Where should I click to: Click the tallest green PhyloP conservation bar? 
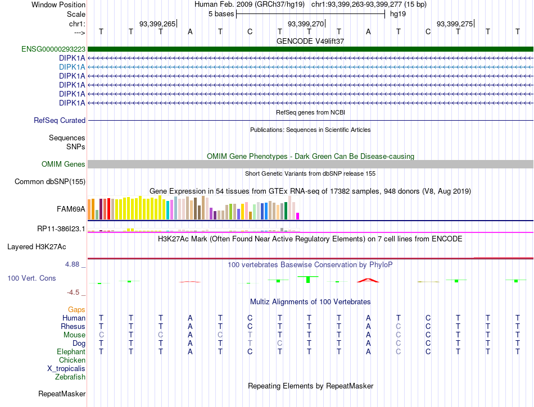(308, 280)
